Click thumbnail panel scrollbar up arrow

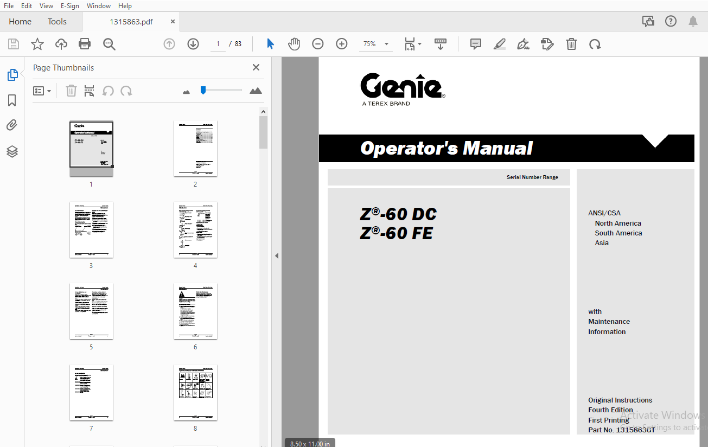pos(264,112)
